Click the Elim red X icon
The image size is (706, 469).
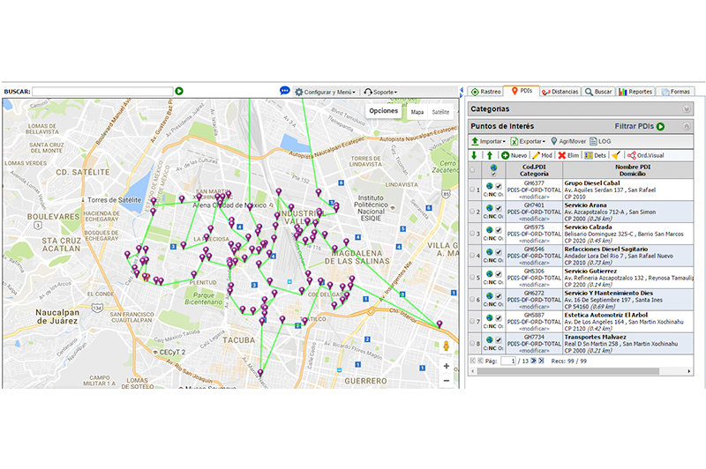[x=562, y=155]
